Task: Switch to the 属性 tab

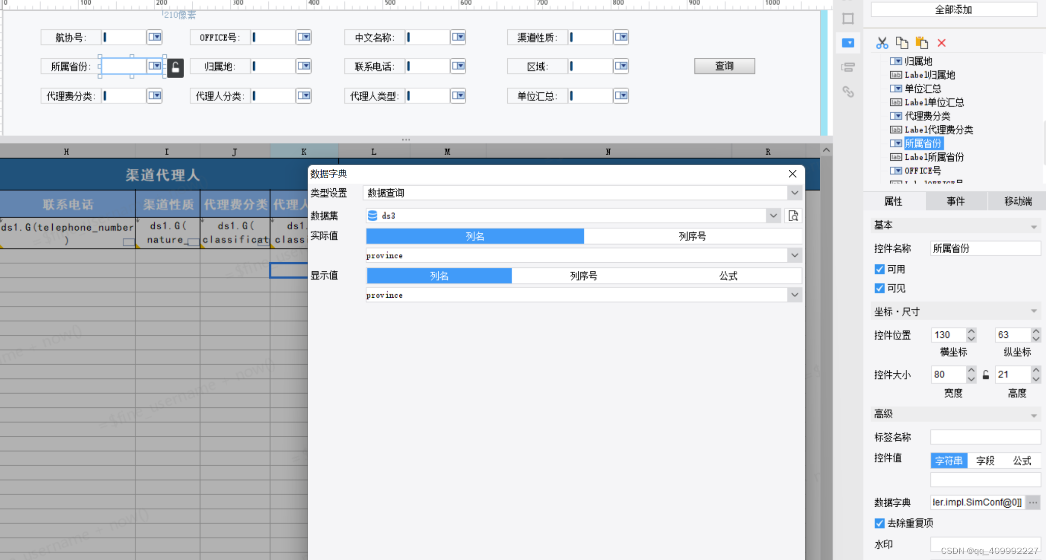Action: 893,201
